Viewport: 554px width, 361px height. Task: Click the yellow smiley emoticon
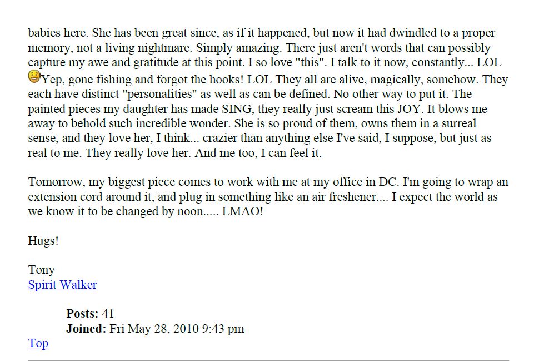[34, 77]
